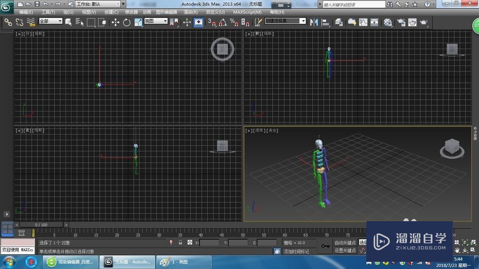Screen dimensions: 479x269
Task: Click the 自动关键点 Auto Key button
Action: 345,243
